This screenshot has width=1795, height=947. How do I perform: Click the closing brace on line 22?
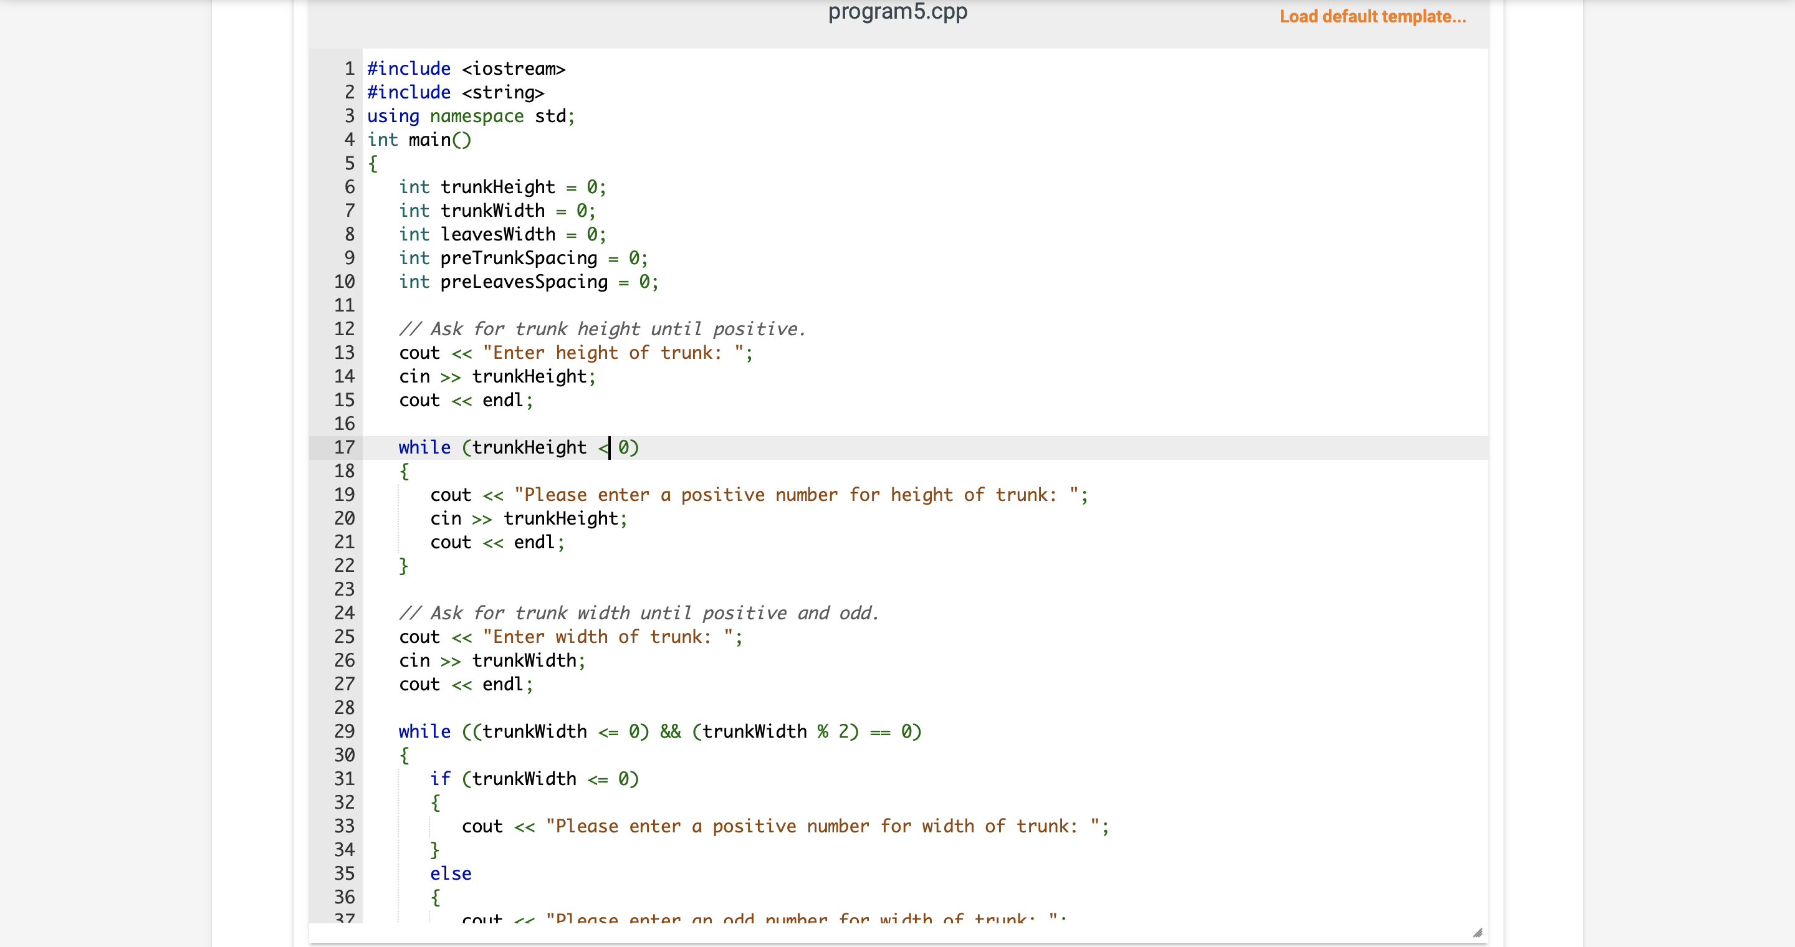[x=403, y=566]
